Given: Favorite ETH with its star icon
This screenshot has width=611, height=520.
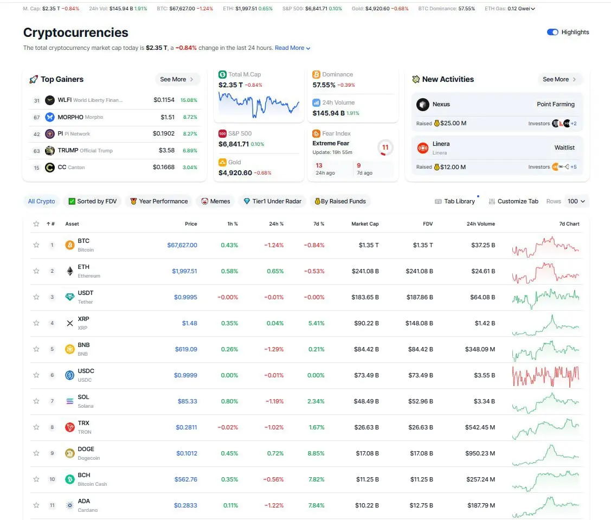Looking at the screenshot, I should point(36,271).
